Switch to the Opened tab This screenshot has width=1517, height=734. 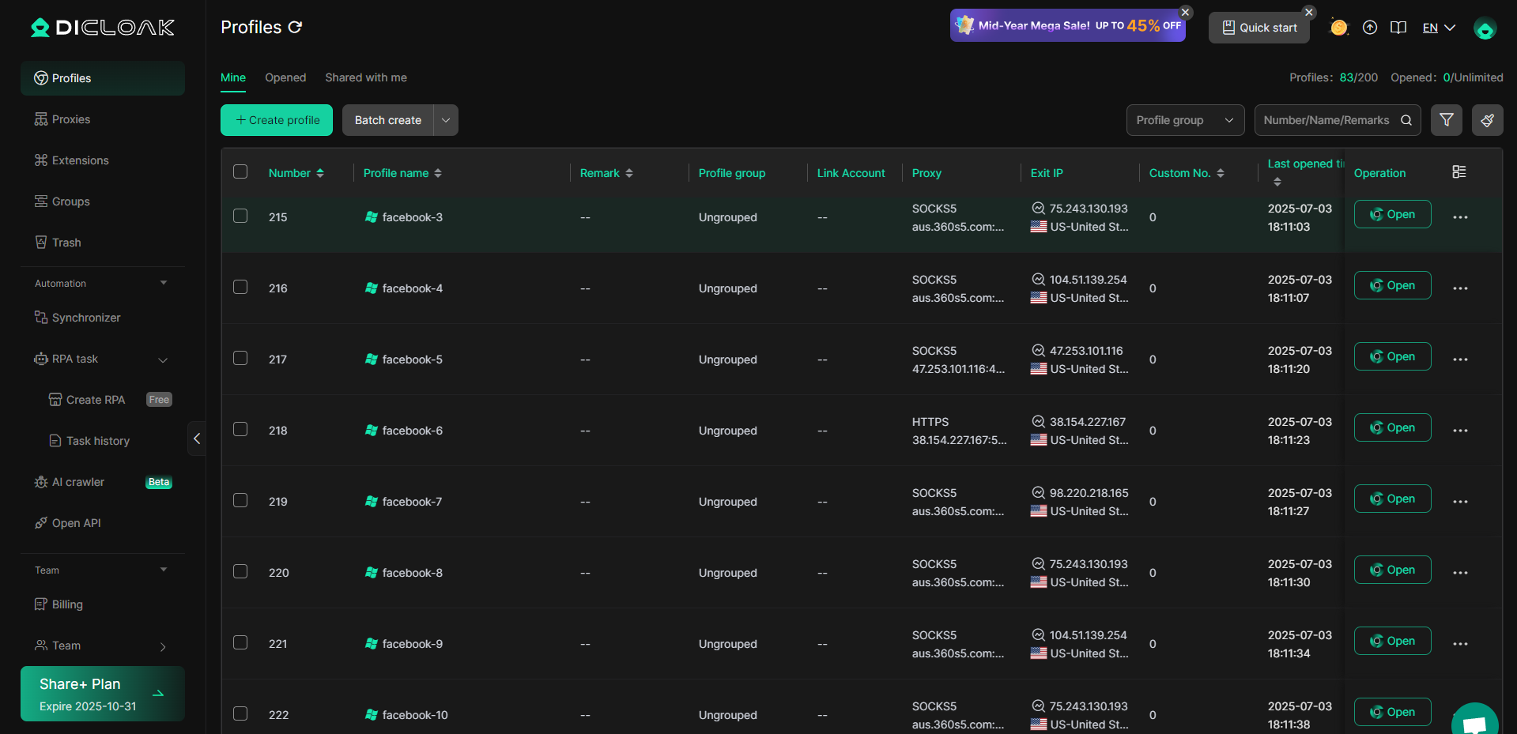point(285,77)
